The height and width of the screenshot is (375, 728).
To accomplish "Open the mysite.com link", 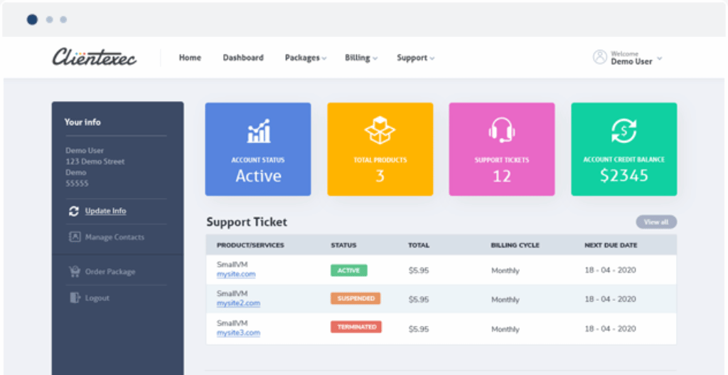I will pos(236,274).
